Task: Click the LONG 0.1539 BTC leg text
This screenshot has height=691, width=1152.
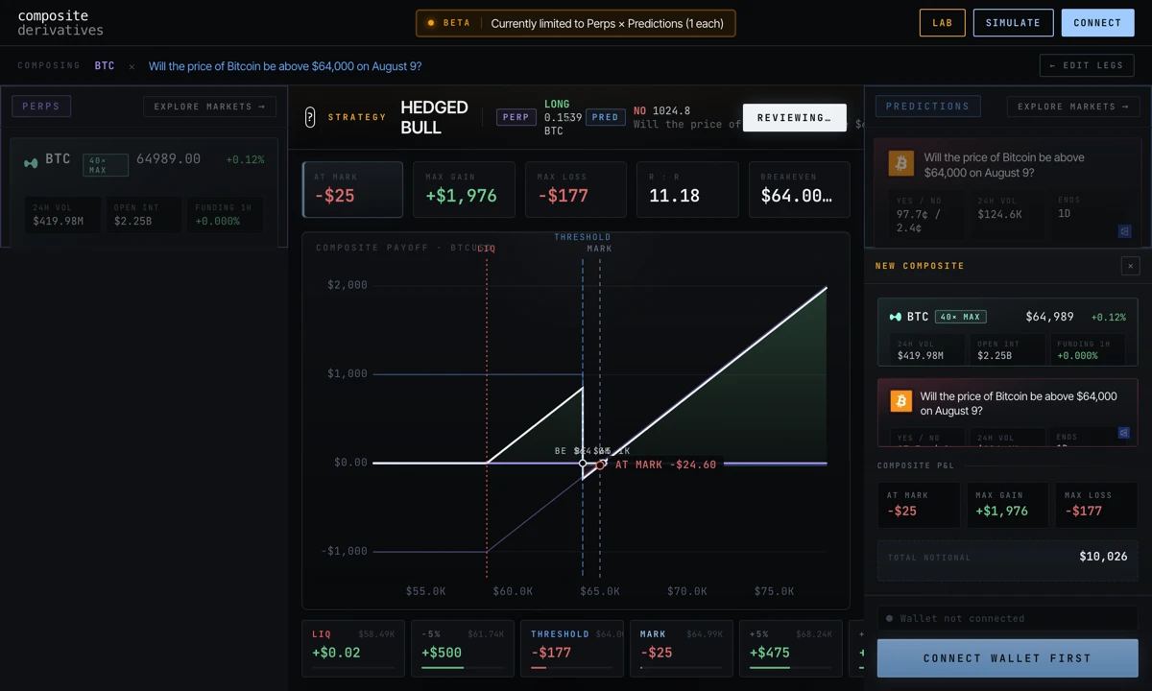Action: click(564, 117)
